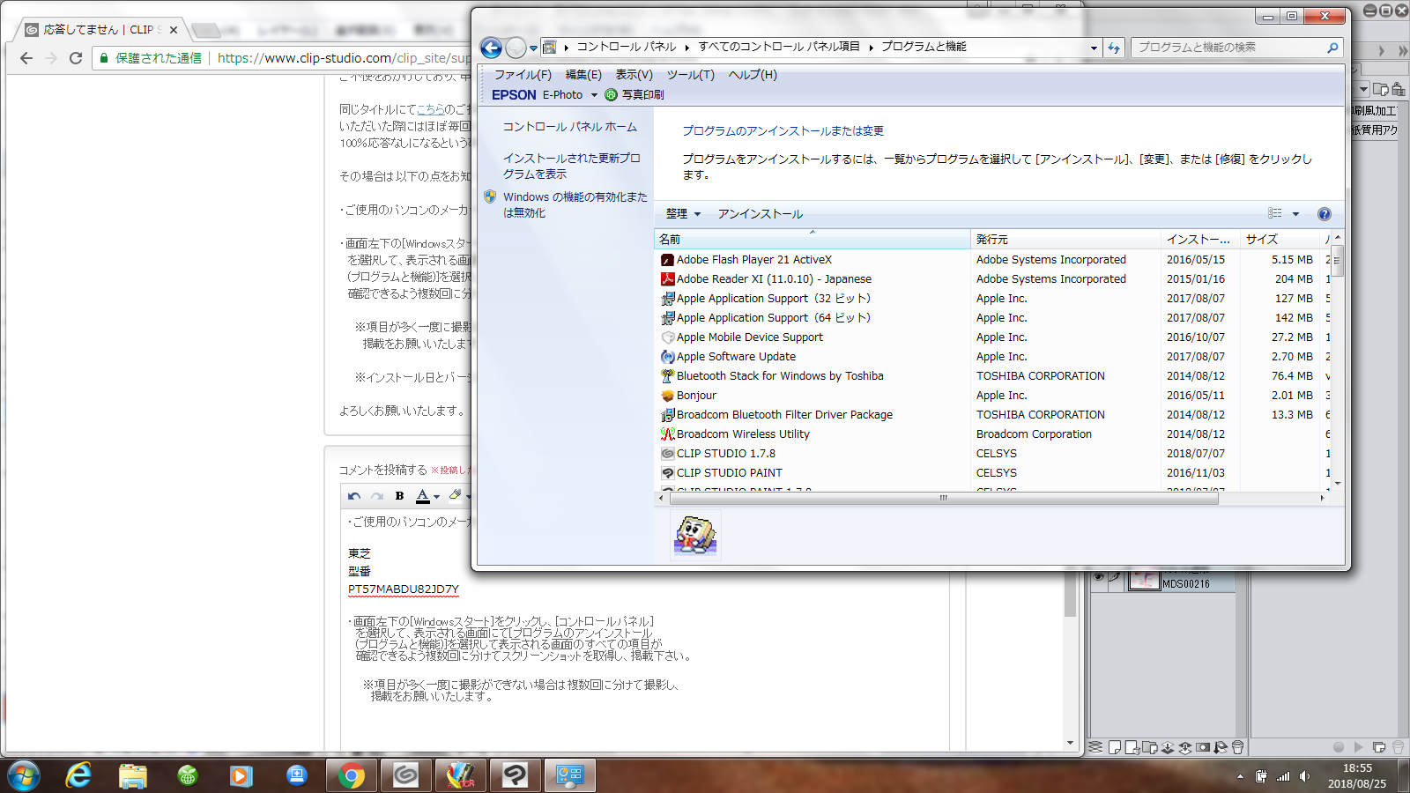Refresh the Control Panel address bar
The height and width of the screenshot is (793, 1410).
[1114, 48]
